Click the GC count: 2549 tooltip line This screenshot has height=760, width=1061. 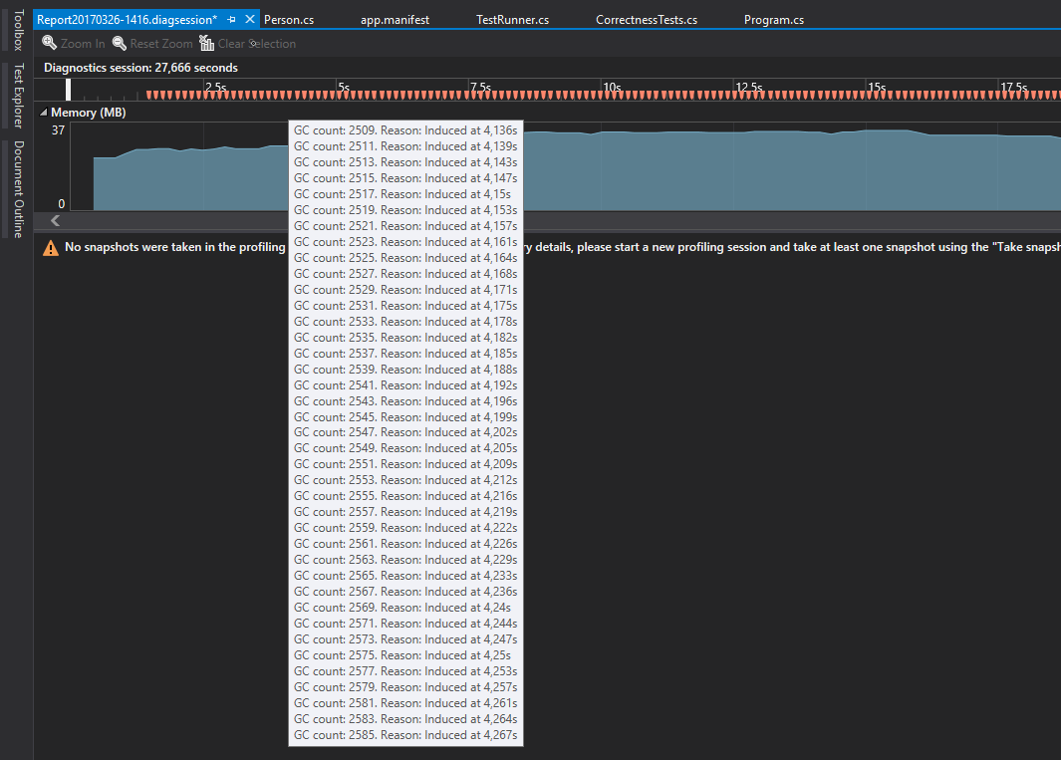point(405,447)
